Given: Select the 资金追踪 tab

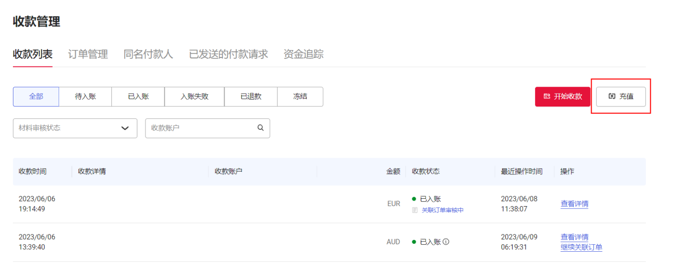Looking at the screenshot, I should pyautogui.click(x=304, y=55).
